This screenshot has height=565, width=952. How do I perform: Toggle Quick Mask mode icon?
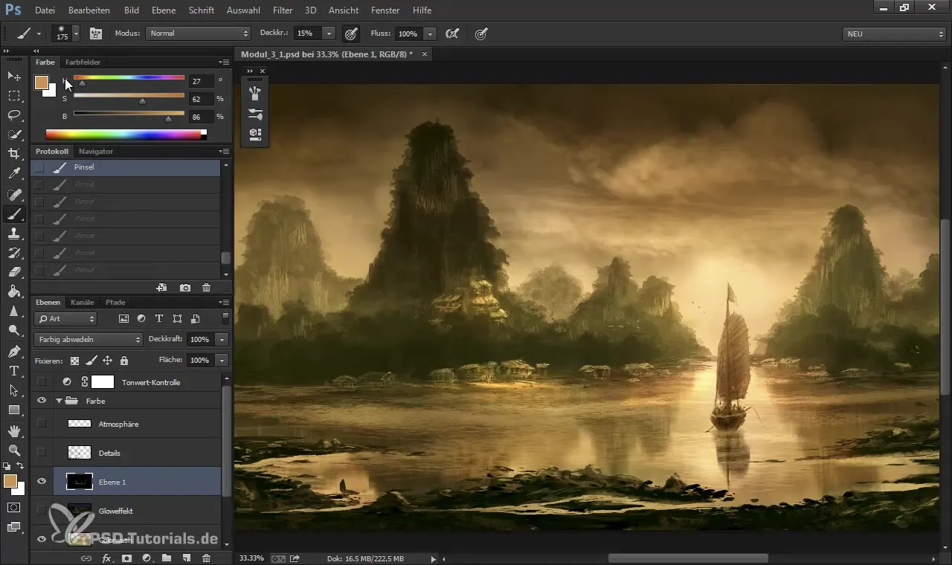click(13, 507)
